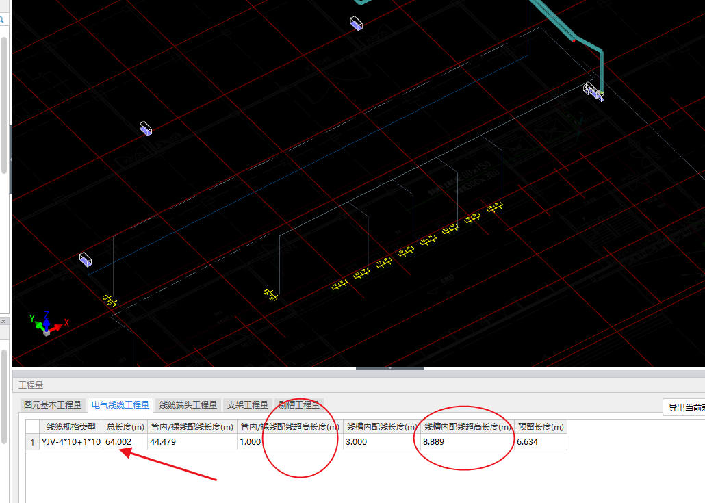Click the 管内/裸线配线超高长度(m) column header
The image size is (705, 503).
290,426
